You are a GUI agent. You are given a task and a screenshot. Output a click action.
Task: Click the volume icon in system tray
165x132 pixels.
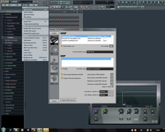[x=142, y=130]
